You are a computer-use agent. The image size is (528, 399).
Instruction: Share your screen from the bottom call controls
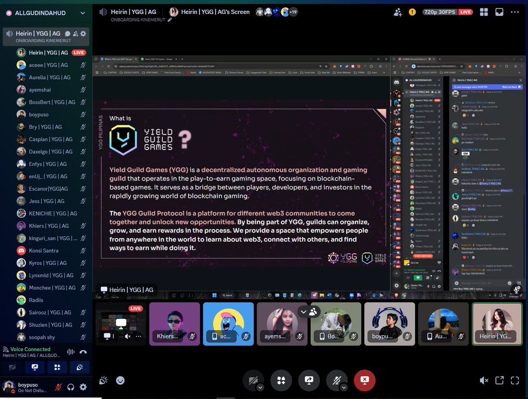click(309, 381)
